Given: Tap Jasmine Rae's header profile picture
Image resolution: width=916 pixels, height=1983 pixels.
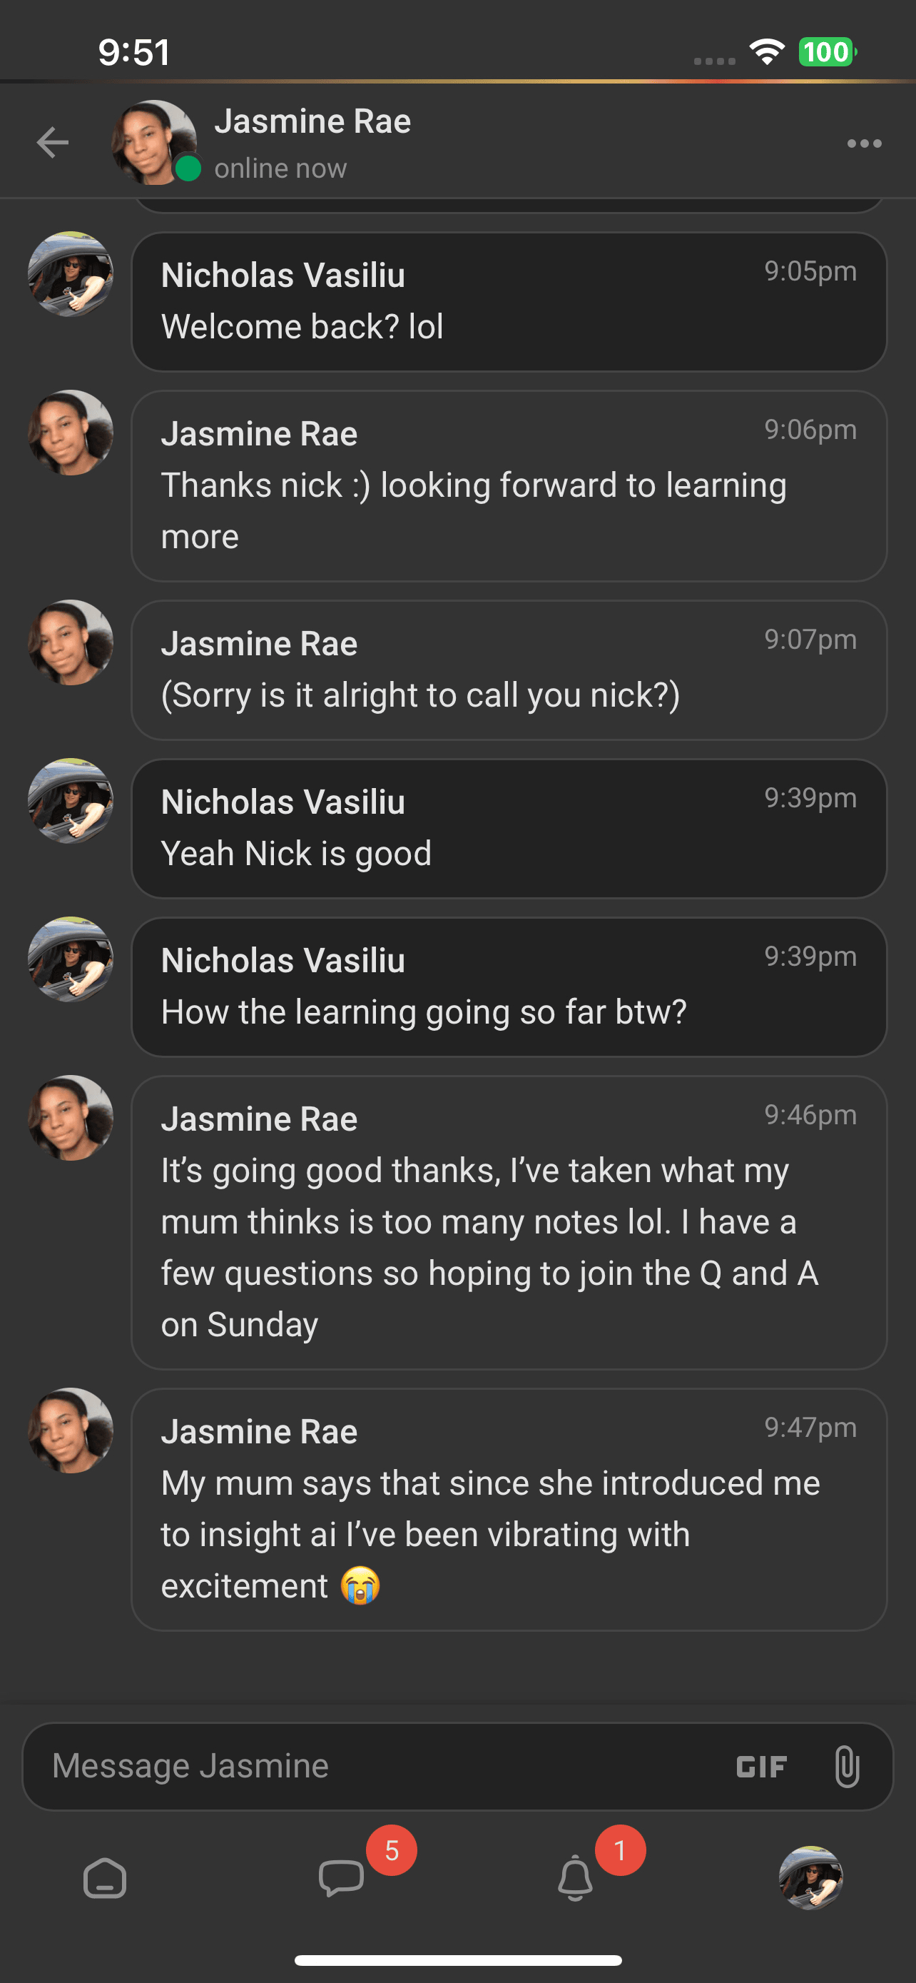Looking at the screenshot, I should (154, 143).
